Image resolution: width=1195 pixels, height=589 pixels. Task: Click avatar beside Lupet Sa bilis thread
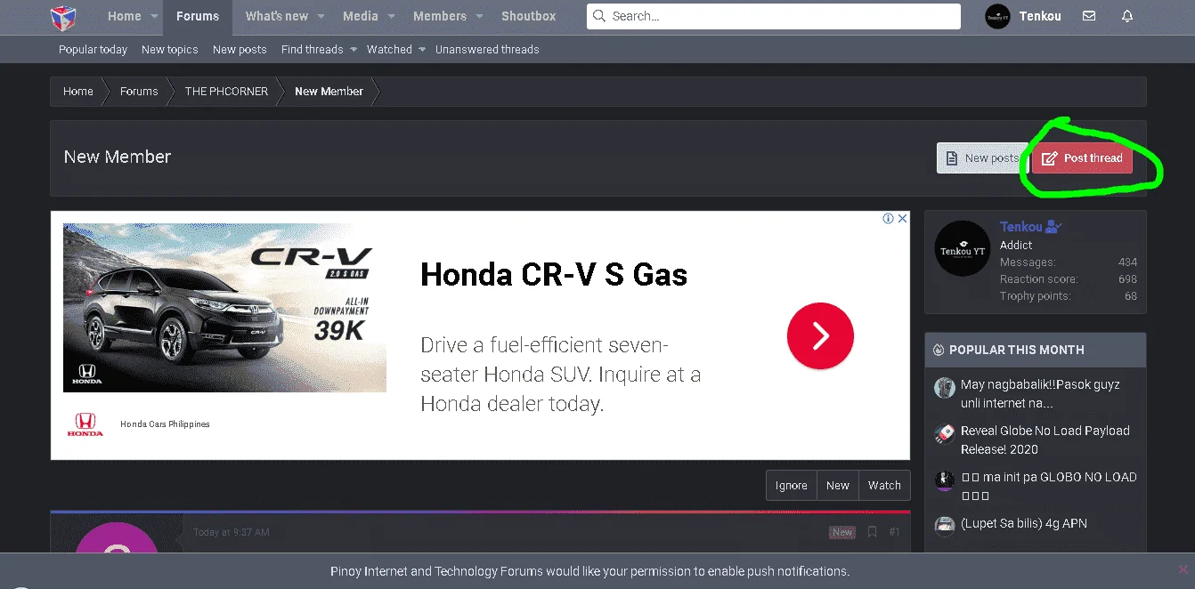click(945, 526)
